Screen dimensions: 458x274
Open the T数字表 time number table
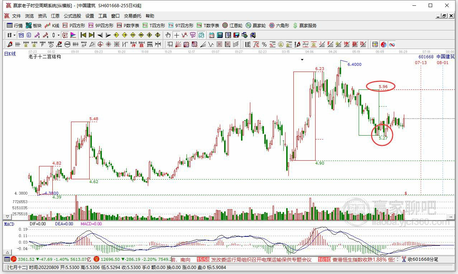pos(208,25)
